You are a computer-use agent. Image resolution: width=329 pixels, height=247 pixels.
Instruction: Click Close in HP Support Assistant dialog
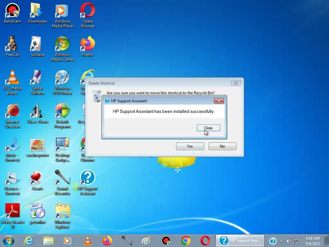pyautogui.click(x=209, y=128)
